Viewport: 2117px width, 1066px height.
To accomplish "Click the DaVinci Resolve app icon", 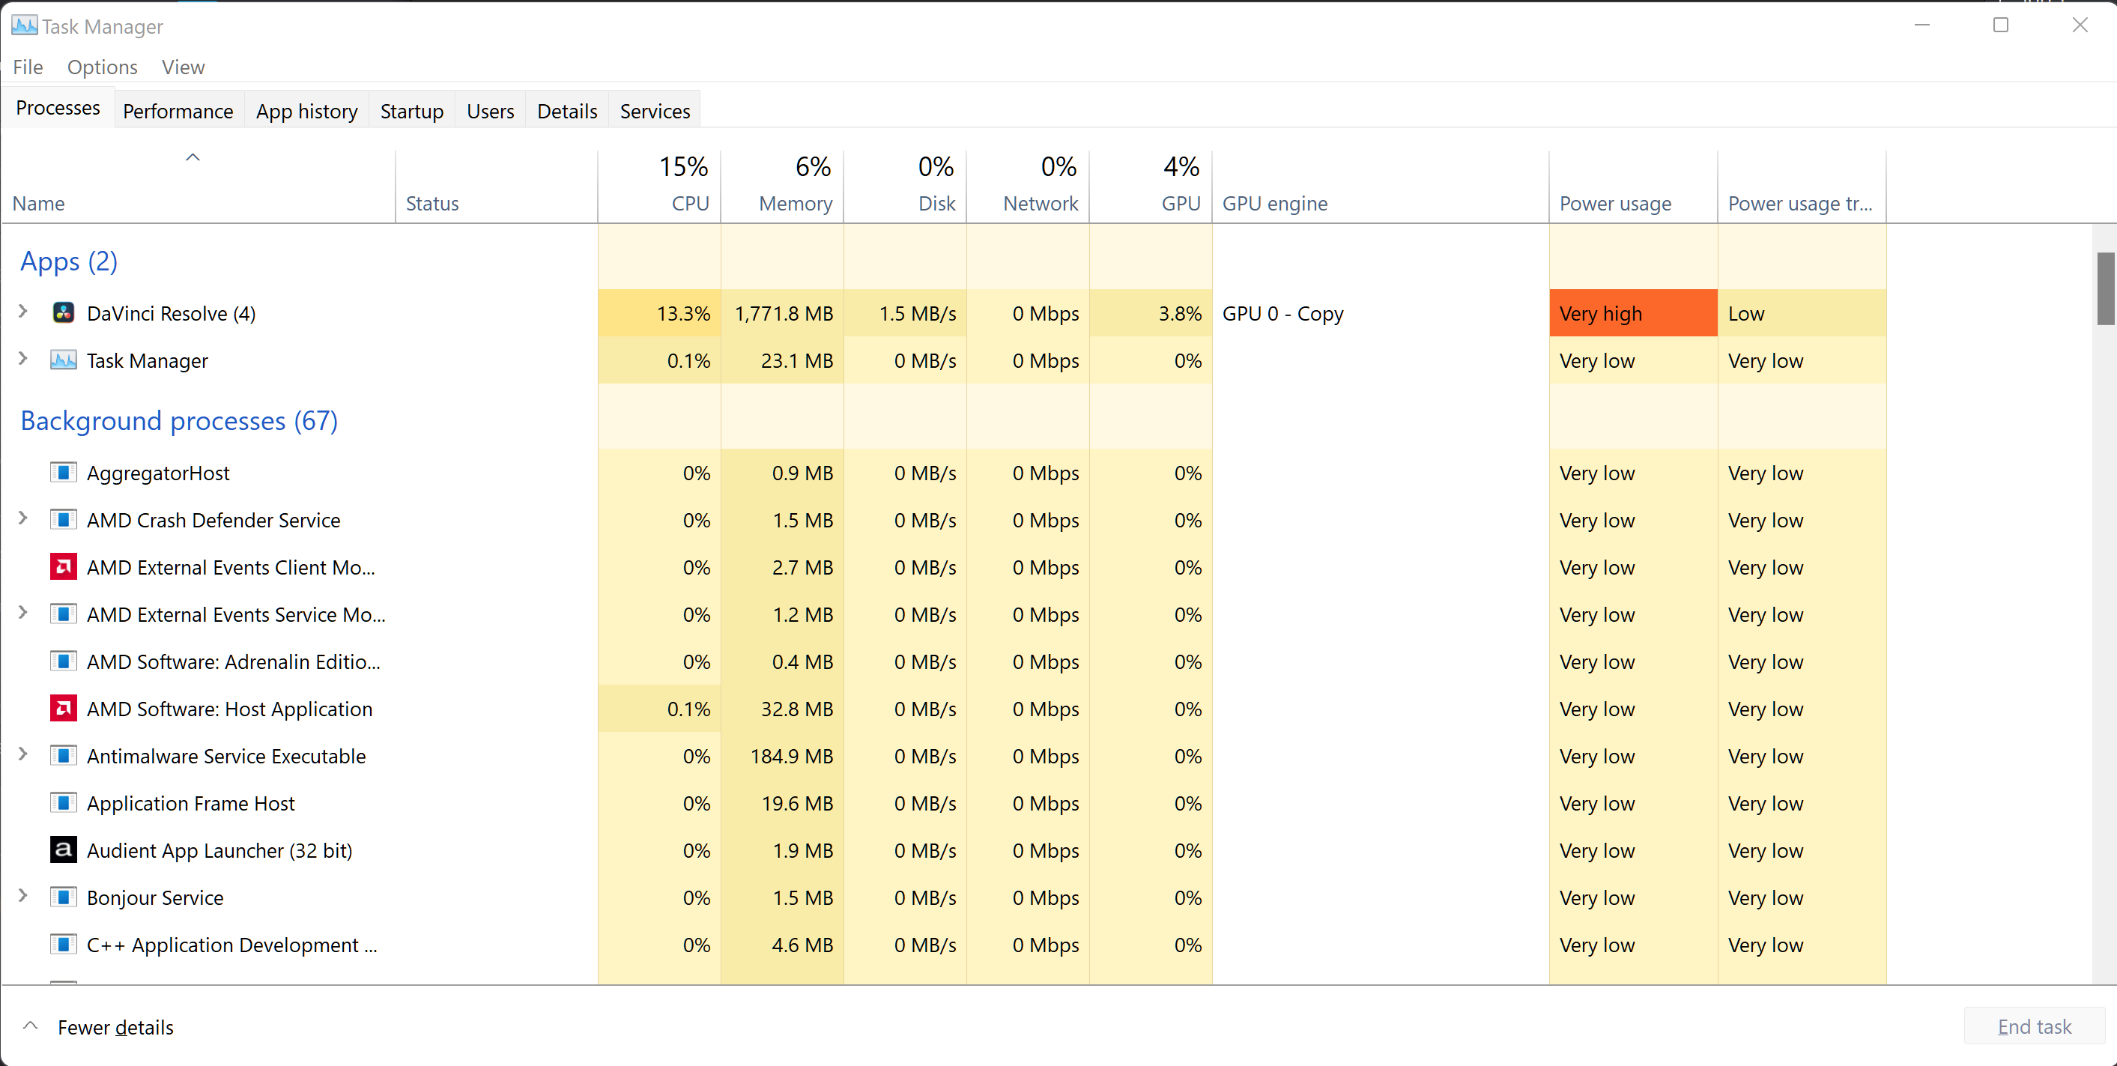I will (63, 313).
